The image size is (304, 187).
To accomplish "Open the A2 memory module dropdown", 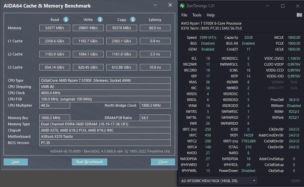I will [x=218, y=181].
